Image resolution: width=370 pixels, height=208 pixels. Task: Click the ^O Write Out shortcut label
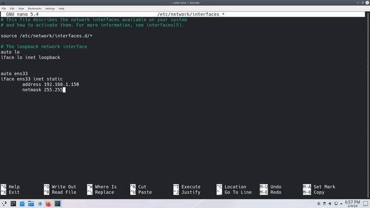click(x=60, y=187)
